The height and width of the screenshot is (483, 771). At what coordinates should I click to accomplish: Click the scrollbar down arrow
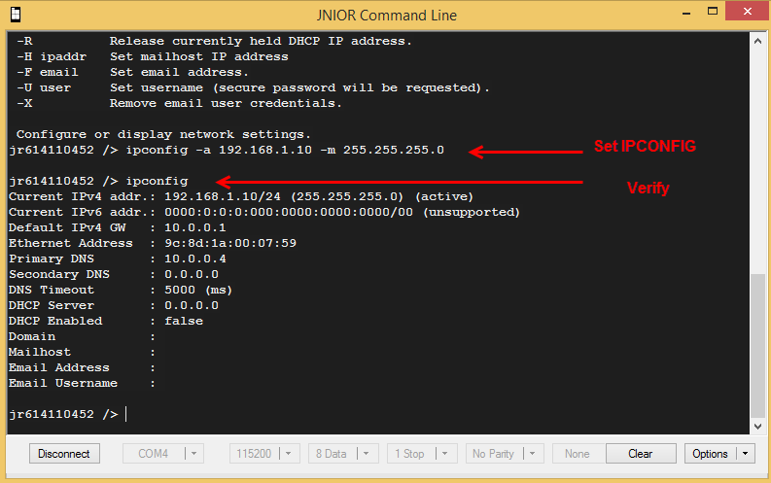757,427
